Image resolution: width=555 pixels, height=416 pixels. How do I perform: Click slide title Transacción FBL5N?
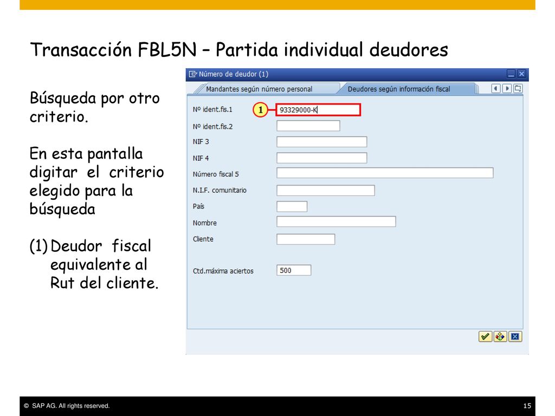[239, 49]
